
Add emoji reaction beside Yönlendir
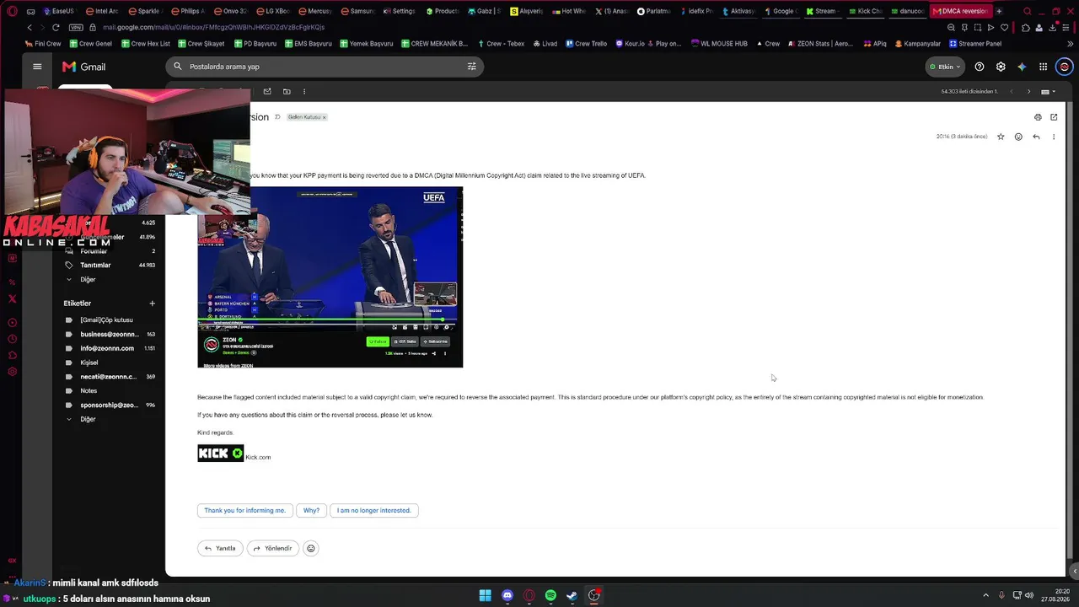click(311, 548)
